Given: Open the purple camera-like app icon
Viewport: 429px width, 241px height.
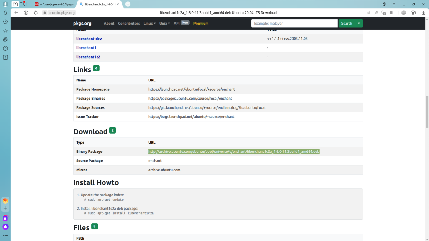Looking at the screenshot, I should [5, 218].
